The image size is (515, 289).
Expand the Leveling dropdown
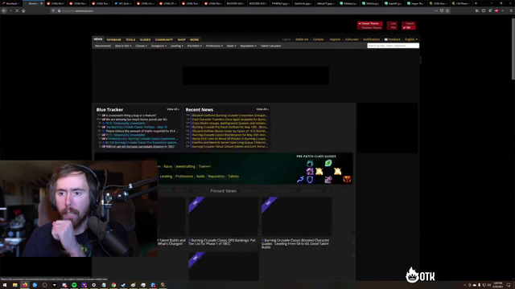tap(177, 46)
